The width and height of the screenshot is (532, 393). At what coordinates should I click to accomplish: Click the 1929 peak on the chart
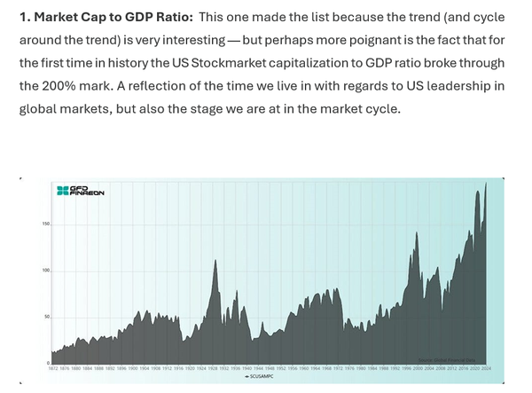pos(215,260)
